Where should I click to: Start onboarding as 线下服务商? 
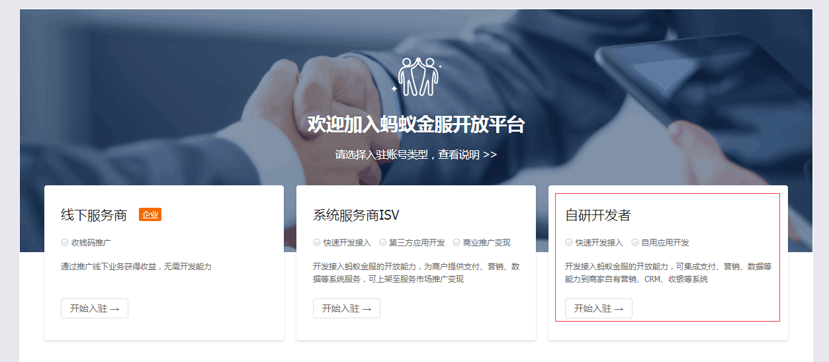coord(95,308)
